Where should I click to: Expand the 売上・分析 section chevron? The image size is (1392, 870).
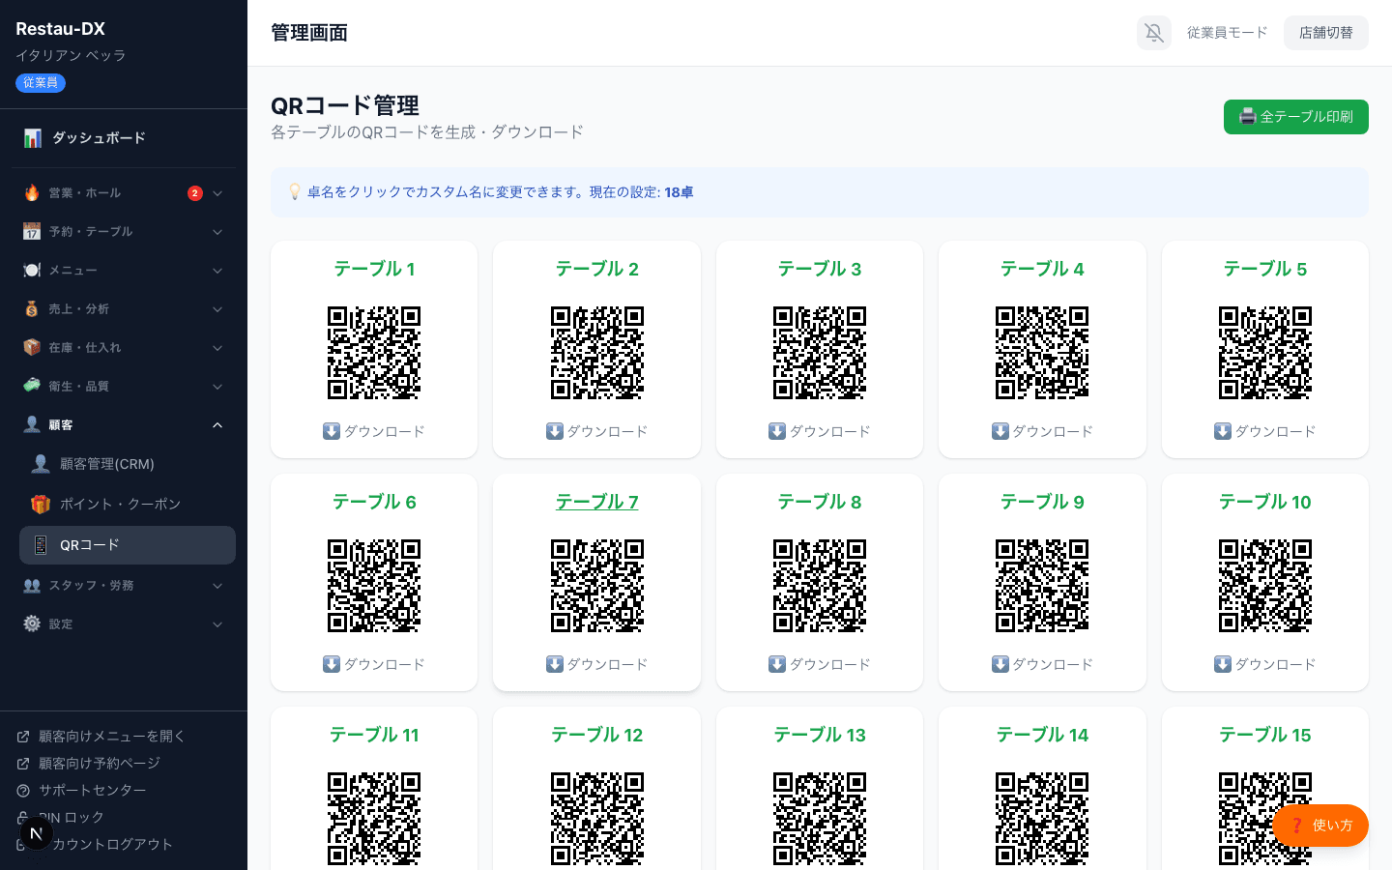[217, 309]
